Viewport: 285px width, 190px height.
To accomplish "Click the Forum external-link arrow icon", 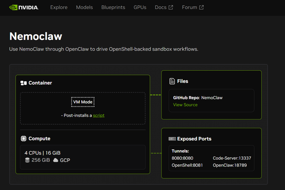I will [x=201, y=7].
